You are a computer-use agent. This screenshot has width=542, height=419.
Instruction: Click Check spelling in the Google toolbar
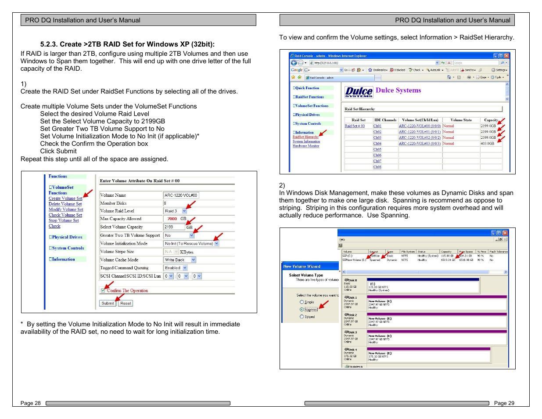(x=416, y=70)
